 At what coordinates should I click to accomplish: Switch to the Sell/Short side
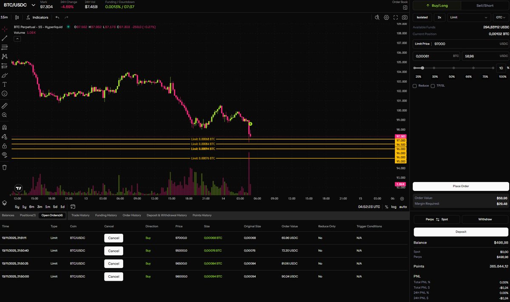tap(485, 6)
